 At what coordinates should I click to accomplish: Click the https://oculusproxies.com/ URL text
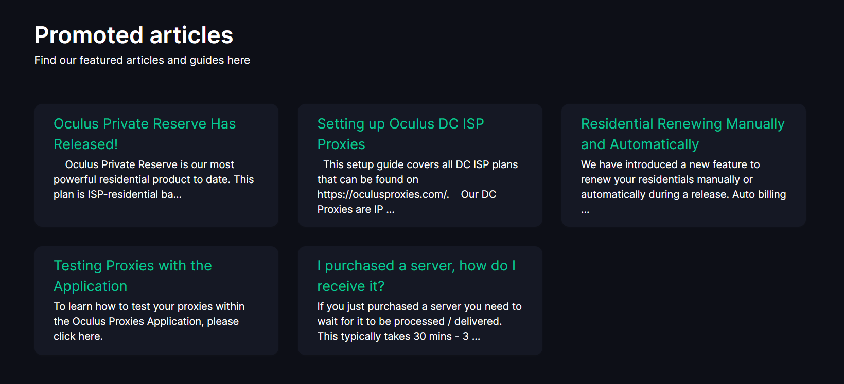[383, 194]
